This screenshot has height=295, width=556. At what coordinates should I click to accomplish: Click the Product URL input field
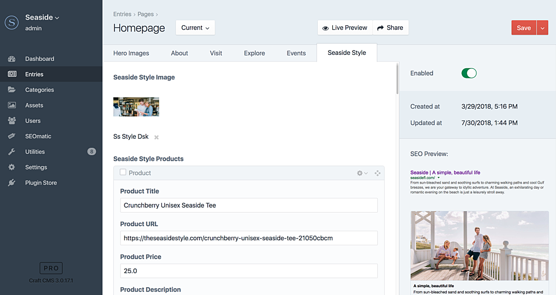tap(248, 238)
